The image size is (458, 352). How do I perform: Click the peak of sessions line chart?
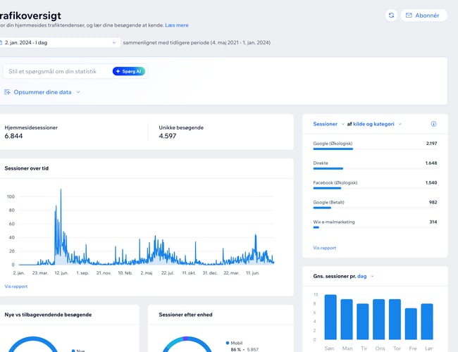click(61, 189)
